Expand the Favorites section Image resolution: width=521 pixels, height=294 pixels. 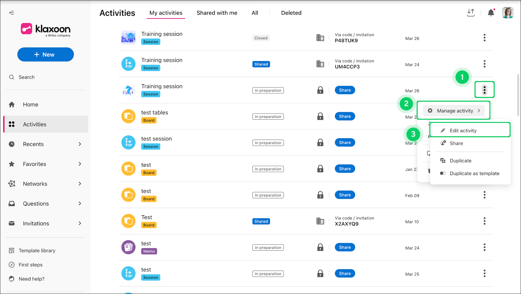pyautogui.click(x=80, y=164)
